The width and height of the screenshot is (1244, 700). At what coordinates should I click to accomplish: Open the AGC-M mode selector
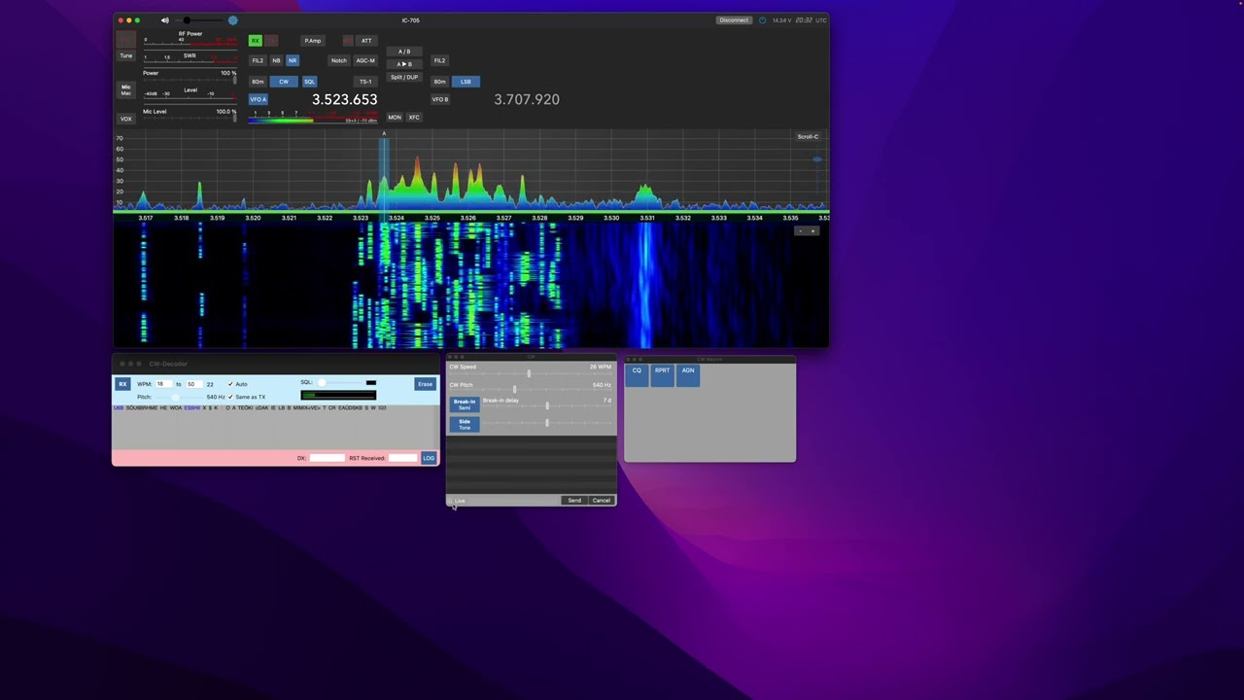click(365, 60)
